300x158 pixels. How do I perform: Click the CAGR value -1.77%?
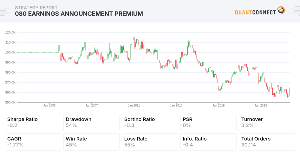pos(15,145)
